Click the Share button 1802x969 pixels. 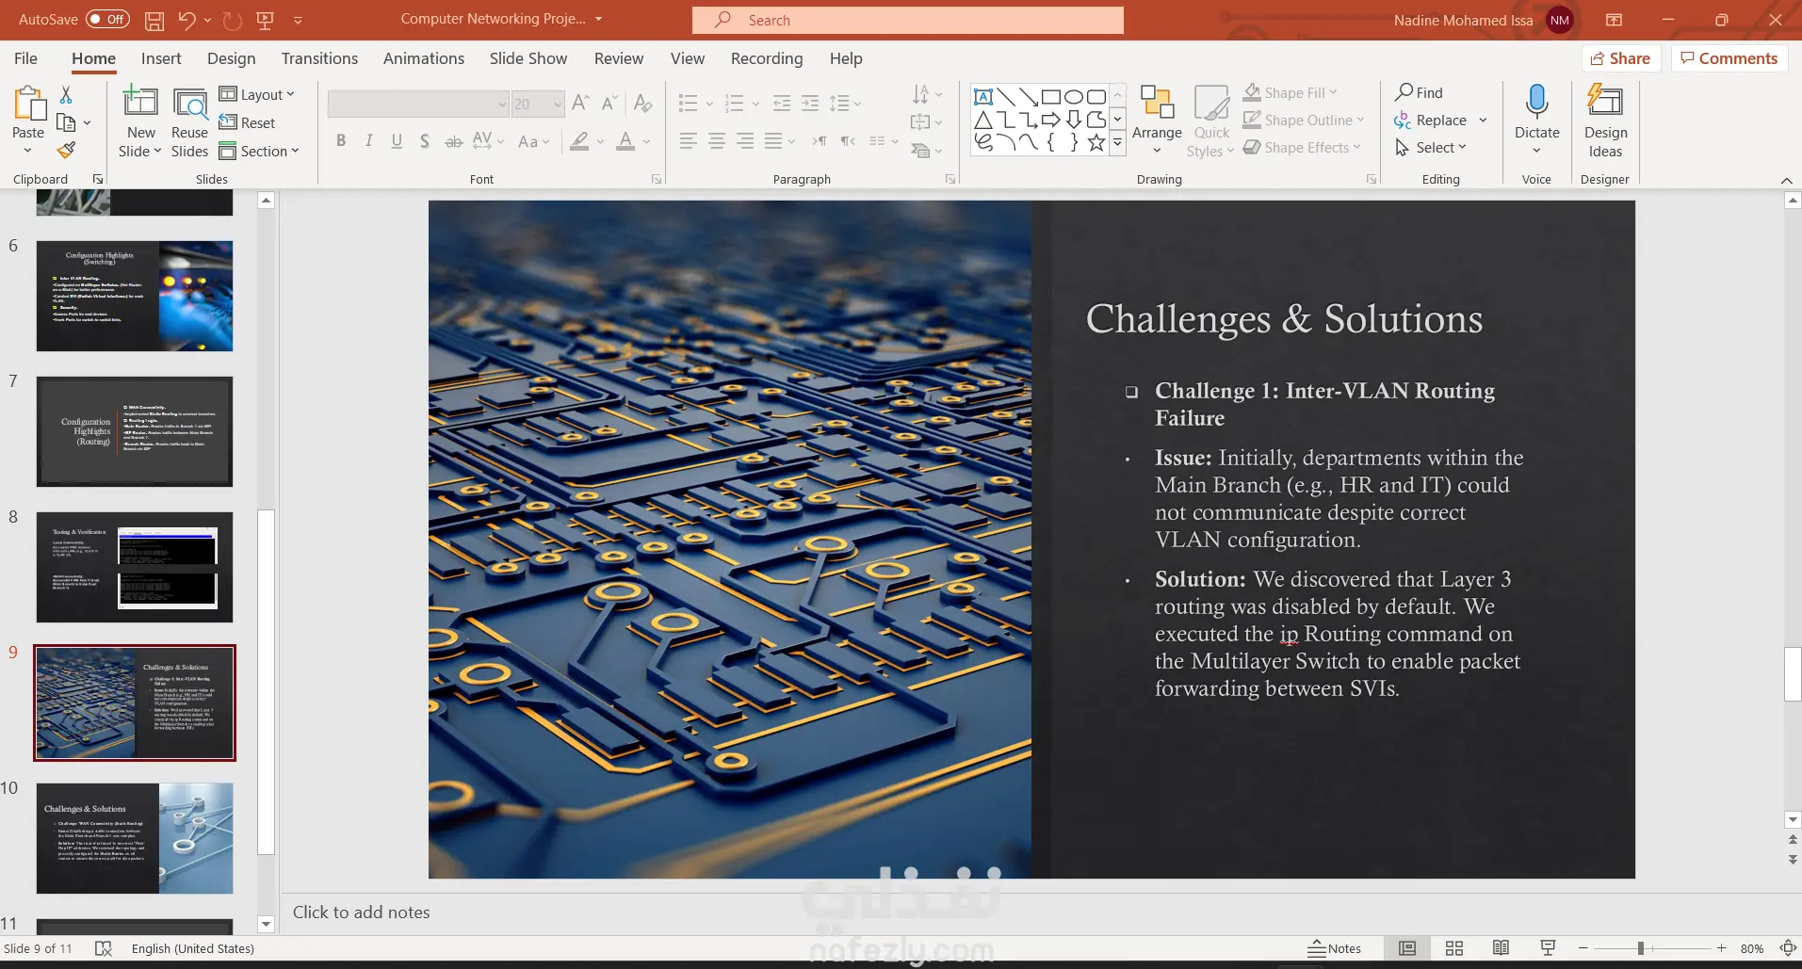click(x=1620, y=58)
